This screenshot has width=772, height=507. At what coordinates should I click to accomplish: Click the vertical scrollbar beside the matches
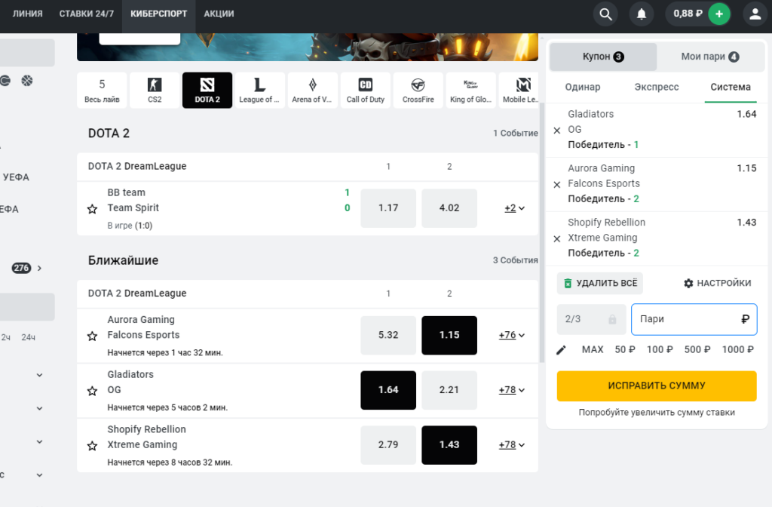pyautogui.click(x=542, y=232)
